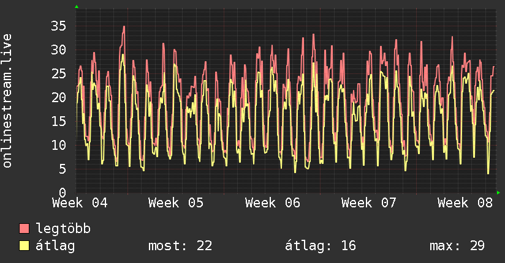Viewport: 505px width, 263px height.
Task: Click the y-axis value 20
Action: 59,97
